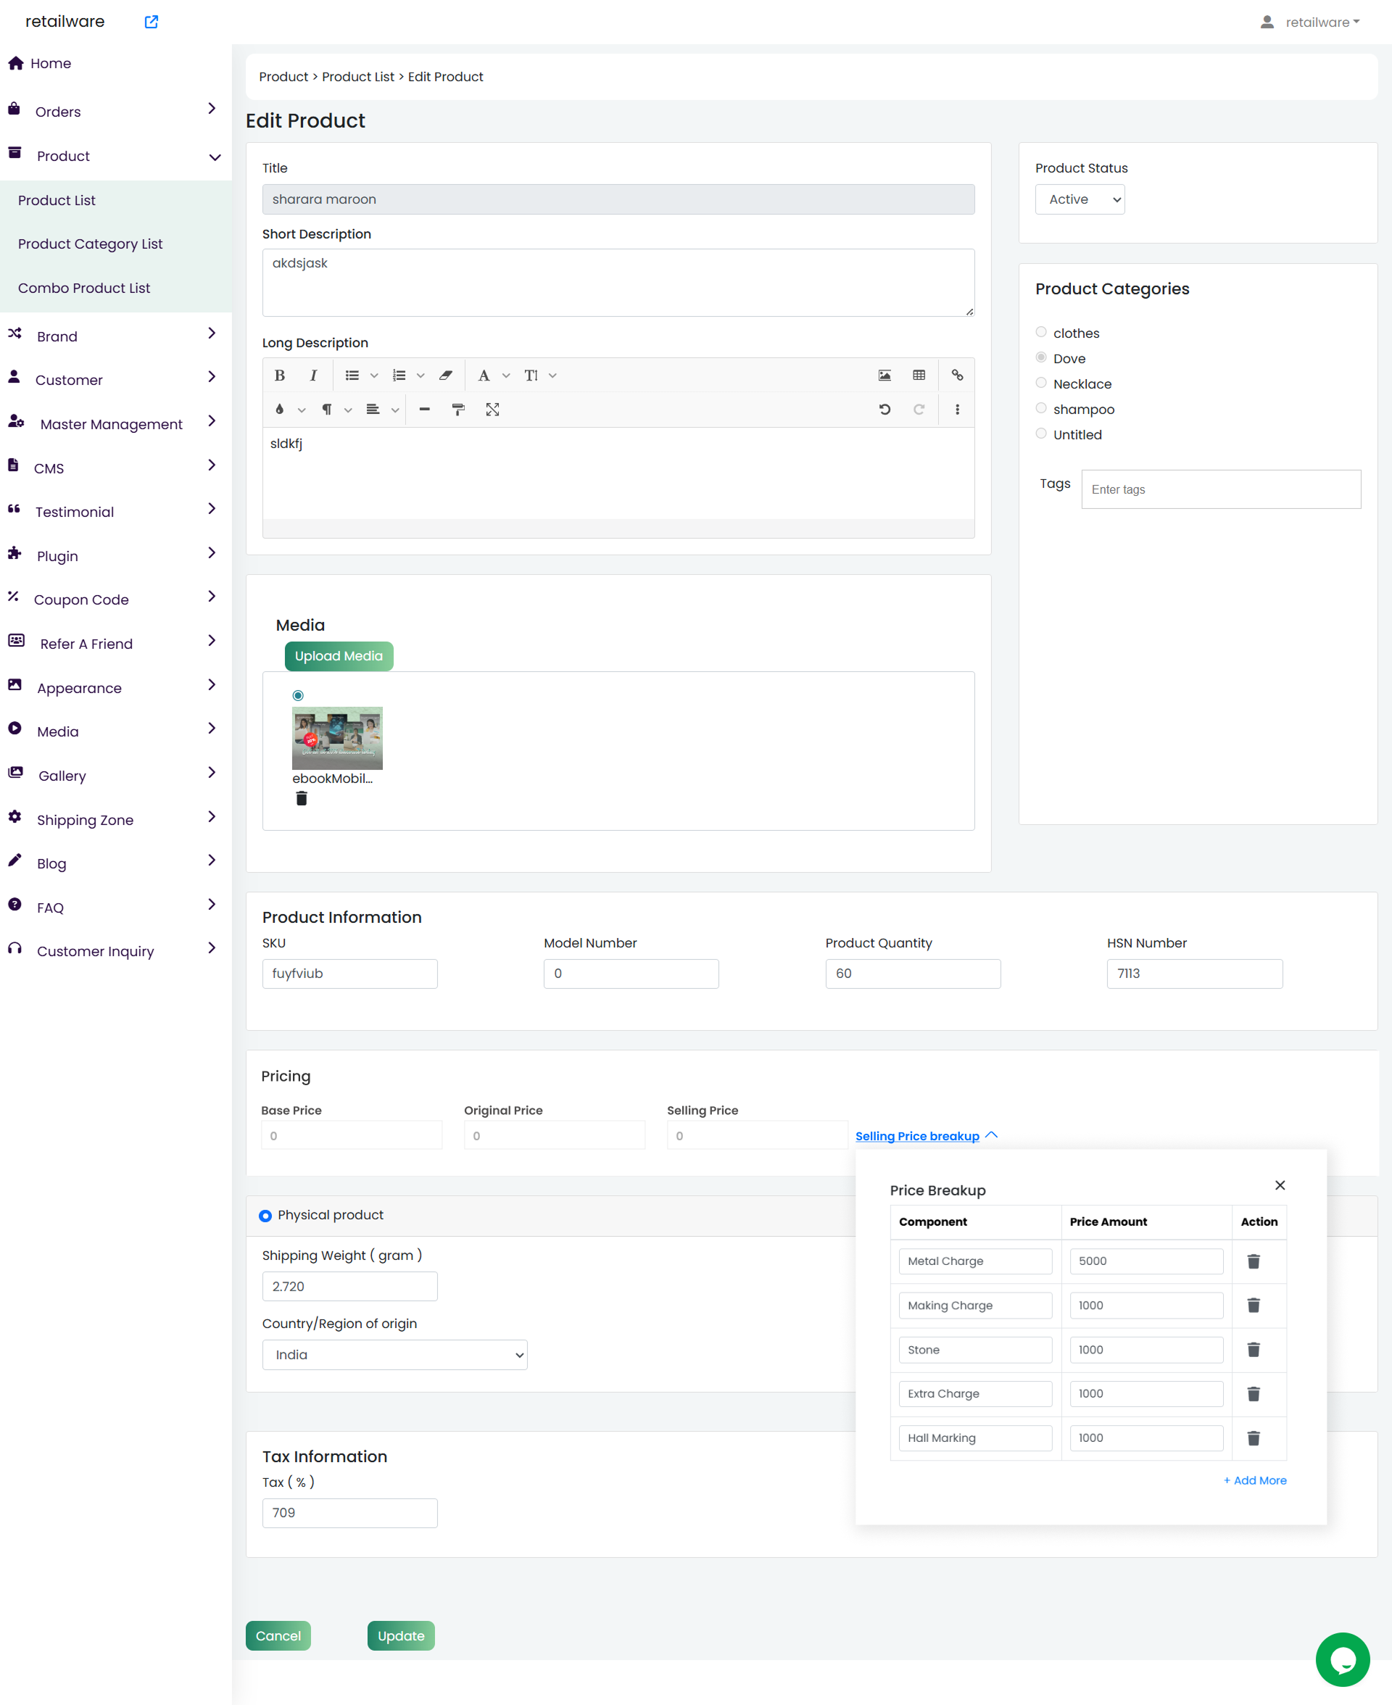Select the clothes category

[x=1041, y=332]
